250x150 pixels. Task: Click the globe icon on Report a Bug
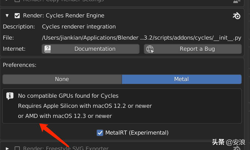(150, 49)
